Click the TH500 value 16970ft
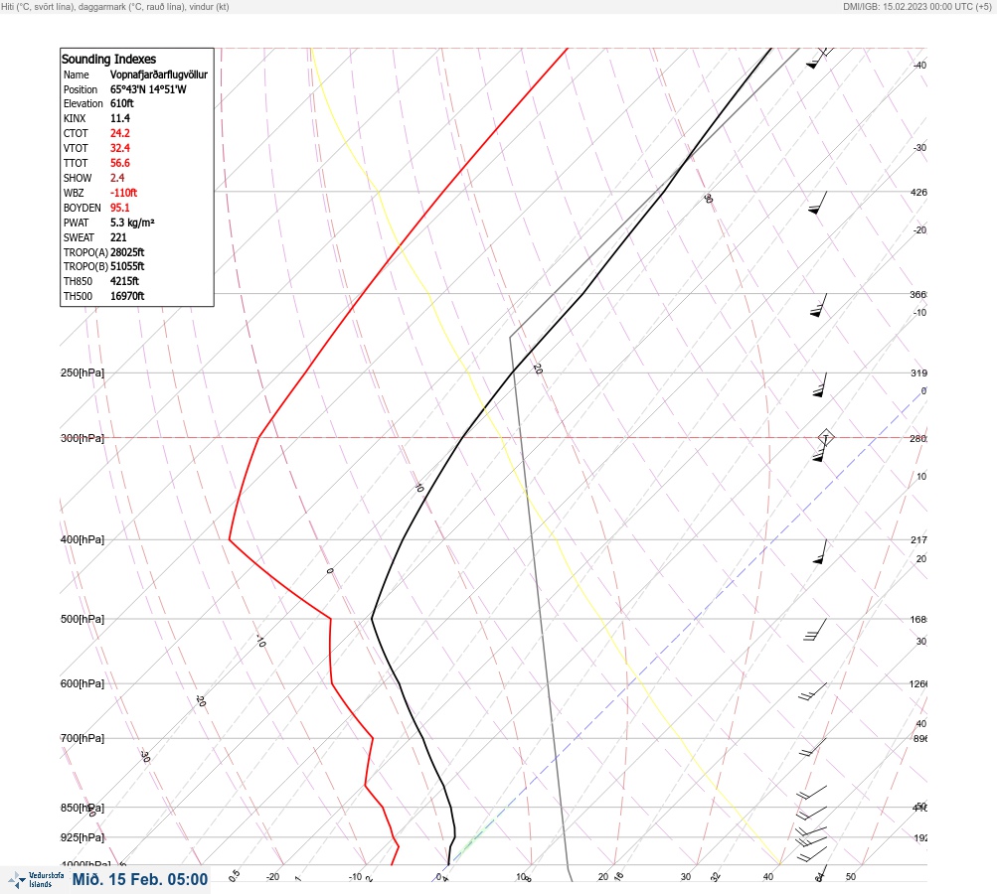This screenshot has width=997, height=894. [x=127, y=296]
